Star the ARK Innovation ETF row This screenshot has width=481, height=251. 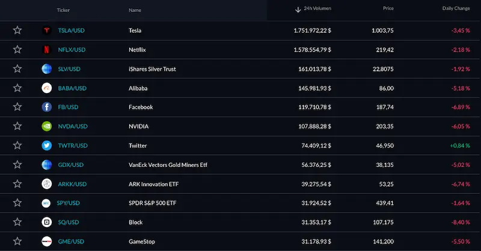(17, 184)
